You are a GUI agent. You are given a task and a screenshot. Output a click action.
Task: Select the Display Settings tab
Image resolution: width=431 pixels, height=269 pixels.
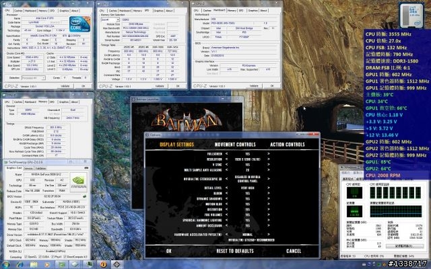176,145
